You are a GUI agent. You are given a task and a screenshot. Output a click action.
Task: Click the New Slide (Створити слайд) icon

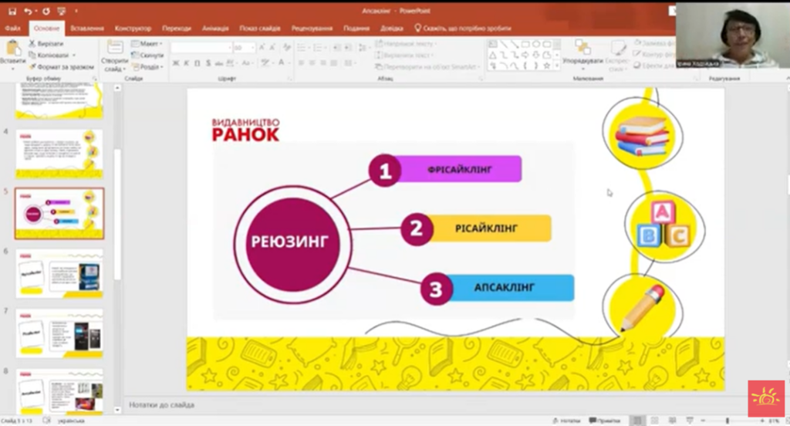pyautogui.click(x=114, y=49)
